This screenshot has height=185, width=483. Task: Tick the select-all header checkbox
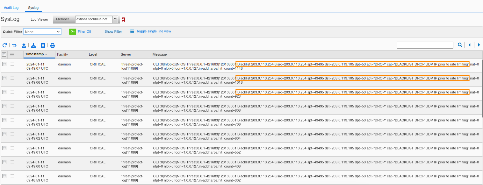pos(4,54)
